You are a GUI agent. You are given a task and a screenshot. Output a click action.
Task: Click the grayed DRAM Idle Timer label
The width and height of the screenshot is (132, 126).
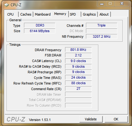click(x=49, y=94)
